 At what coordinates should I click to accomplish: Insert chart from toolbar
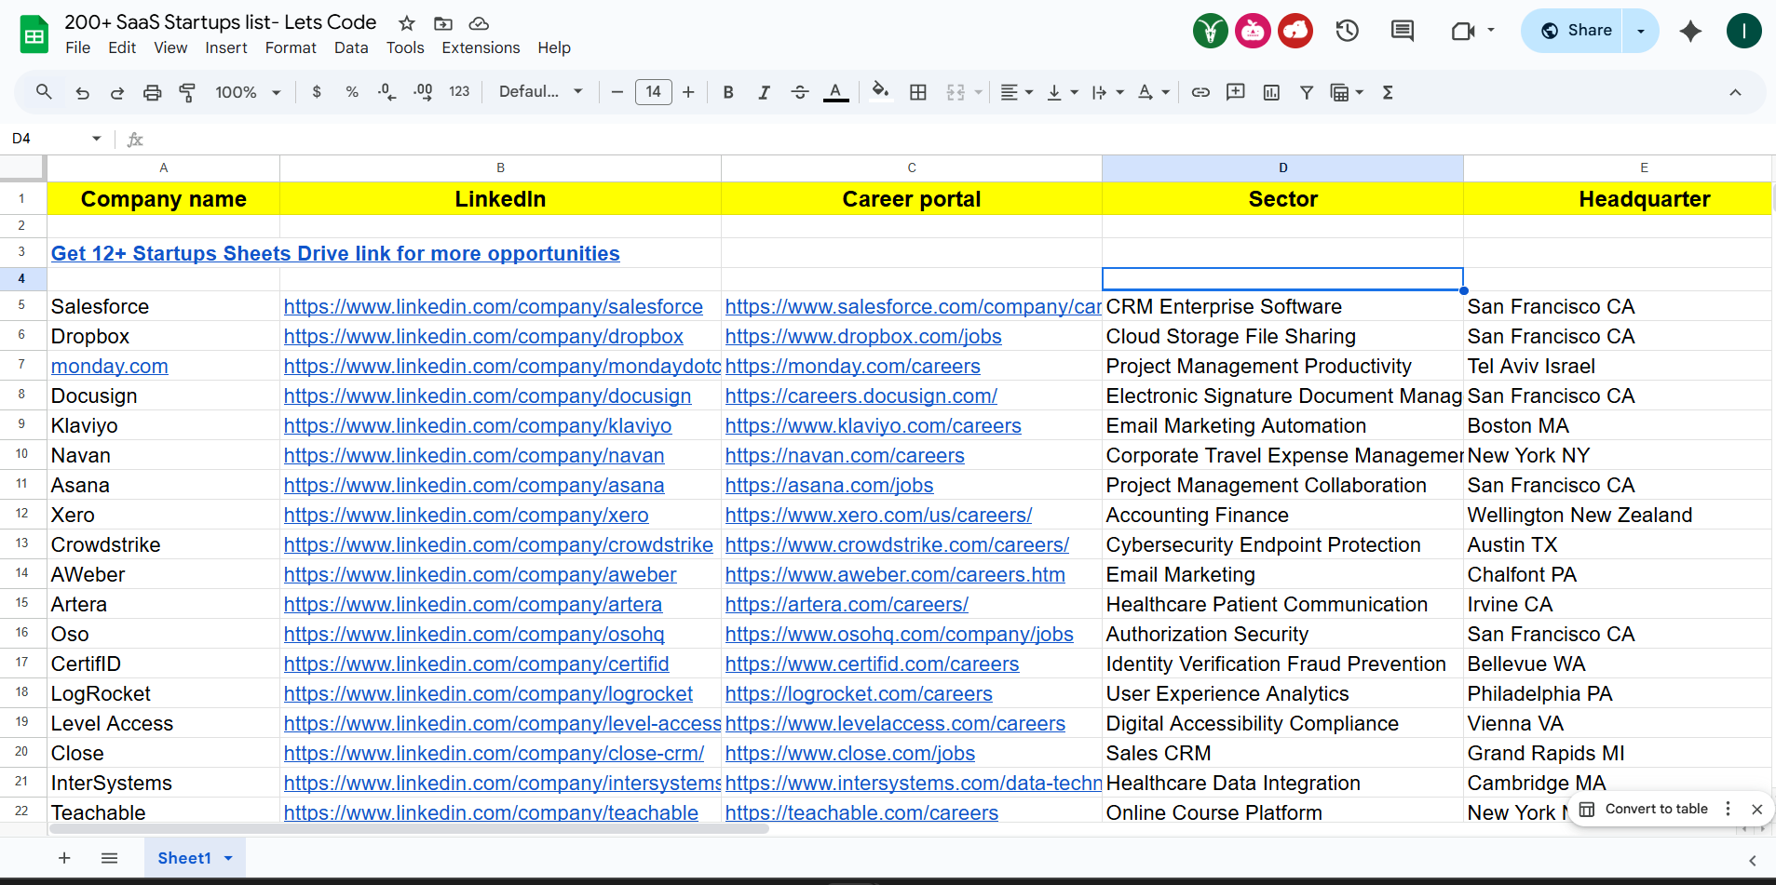point(1271,92)
